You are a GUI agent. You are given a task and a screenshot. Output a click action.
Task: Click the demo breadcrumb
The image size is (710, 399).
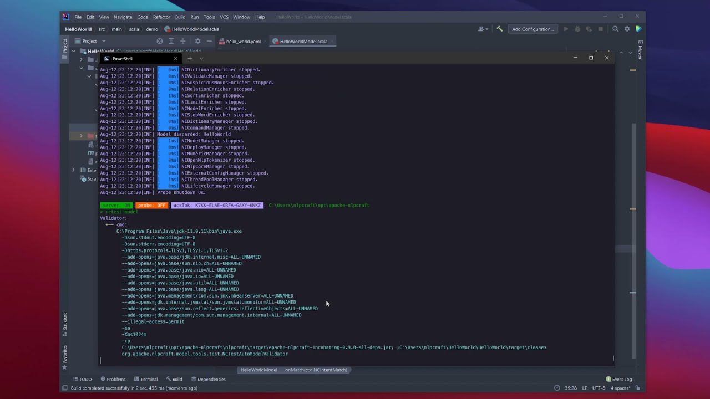pos(152,29)
